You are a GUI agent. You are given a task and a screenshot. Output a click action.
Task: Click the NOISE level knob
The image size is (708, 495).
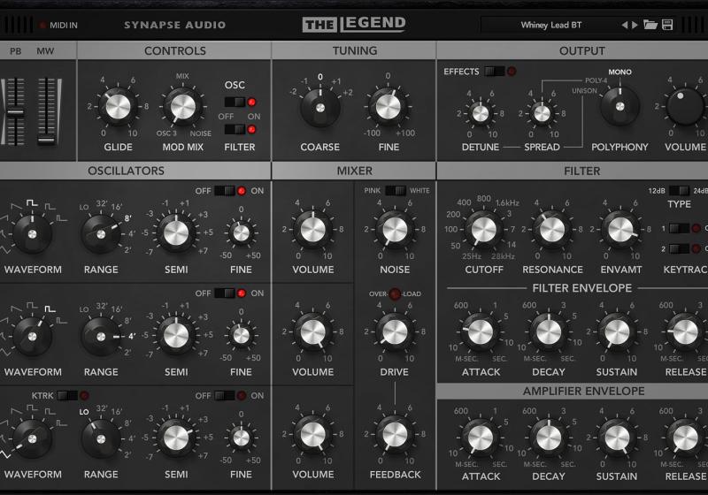pos(395,229)
